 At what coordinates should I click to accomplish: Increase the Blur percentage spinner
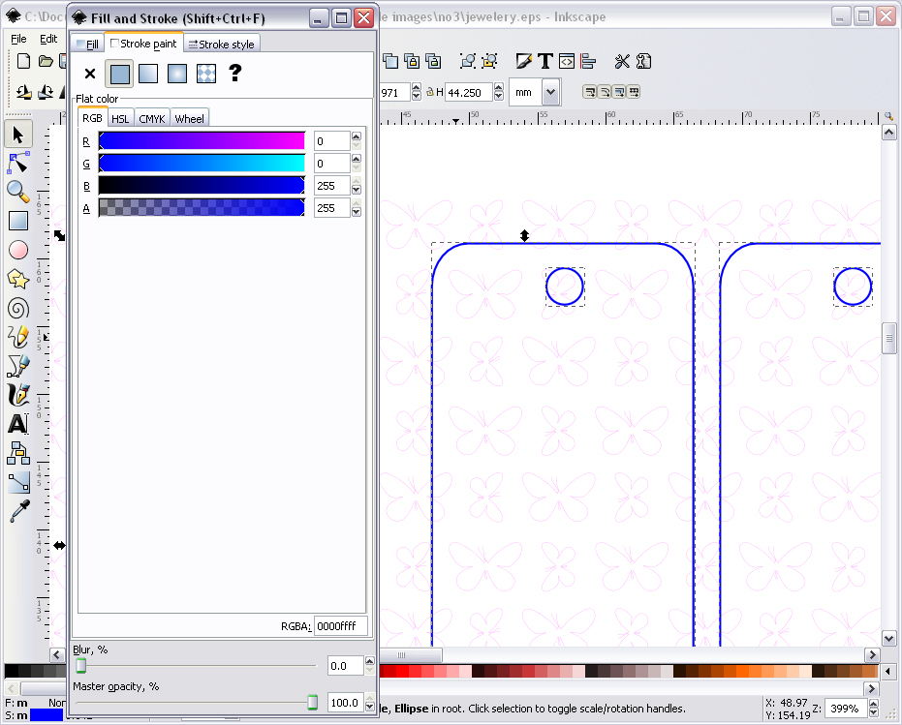[369, 661]
